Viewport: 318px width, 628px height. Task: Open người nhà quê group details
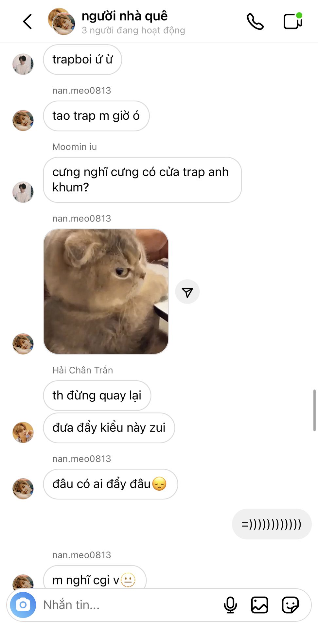125,16
